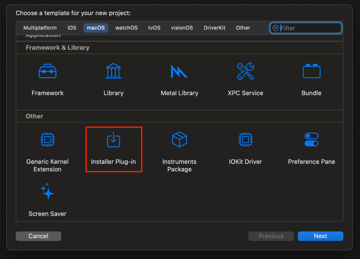This screenshot has width=360, height=259.
Task: Switch to the DriverKit tab
Action: (x=214, y=28)
